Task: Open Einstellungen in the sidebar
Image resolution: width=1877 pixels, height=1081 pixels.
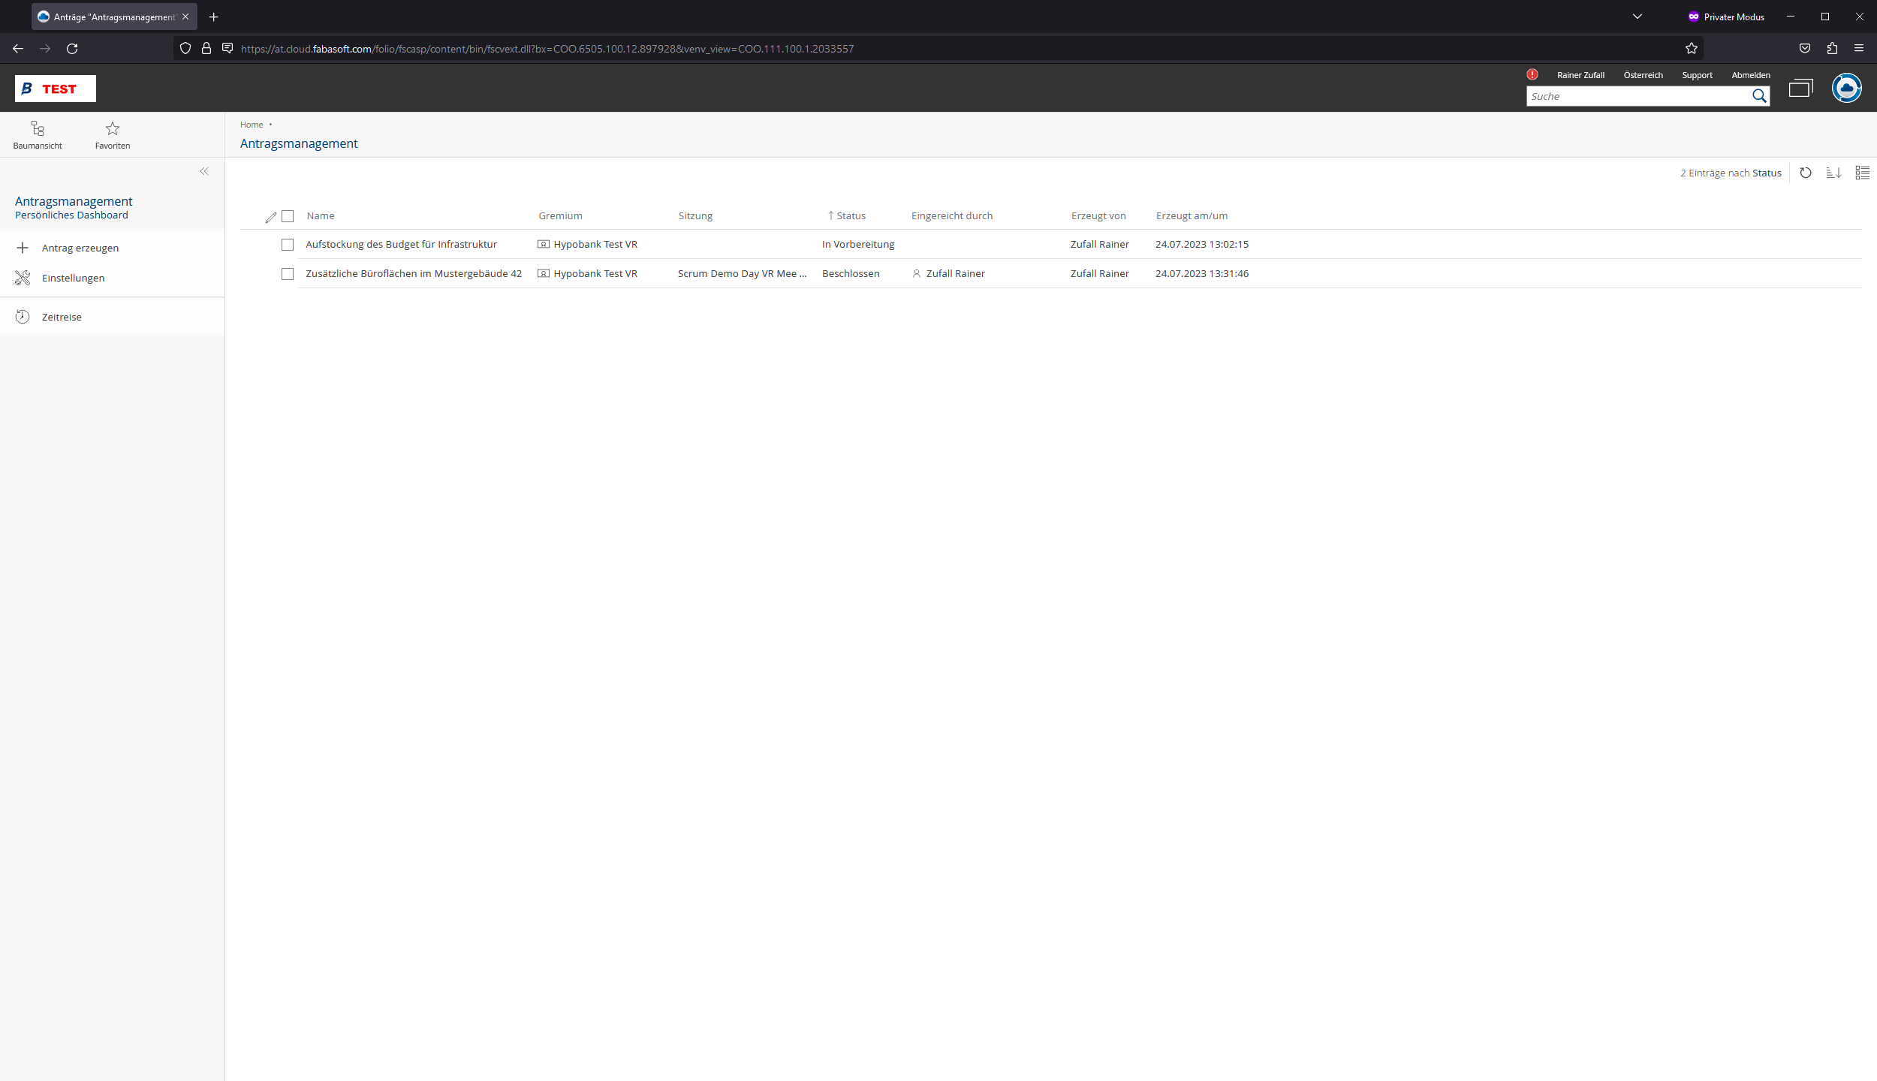Action: [x=73, y=279]
